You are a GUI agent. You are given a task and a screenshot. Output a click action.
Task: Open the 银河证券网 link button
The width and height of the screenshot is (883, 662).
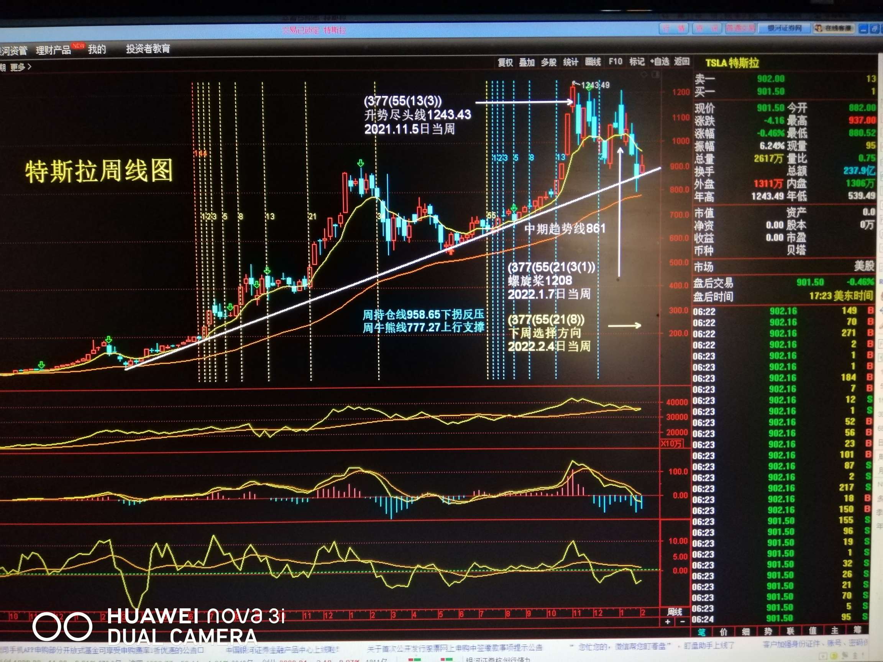(x=785, y=28)
